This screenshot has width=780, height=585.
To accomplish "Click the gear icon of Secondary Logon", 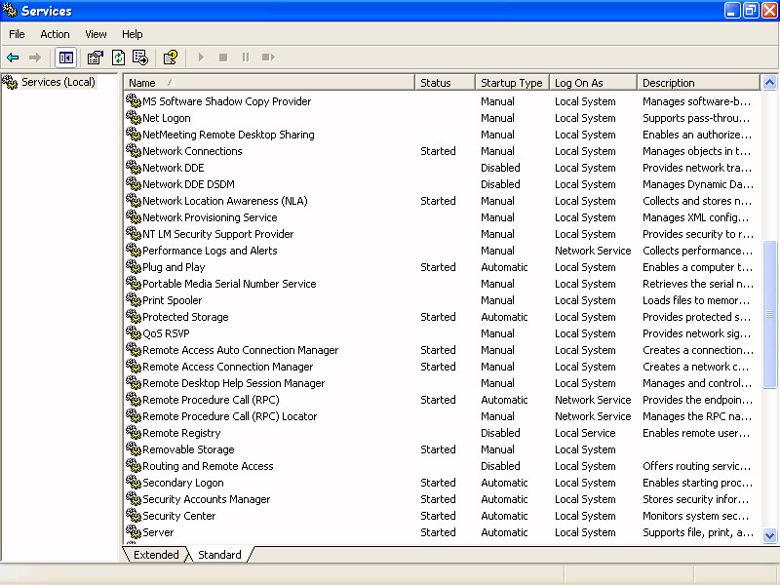I will click(x=134, y=482).
